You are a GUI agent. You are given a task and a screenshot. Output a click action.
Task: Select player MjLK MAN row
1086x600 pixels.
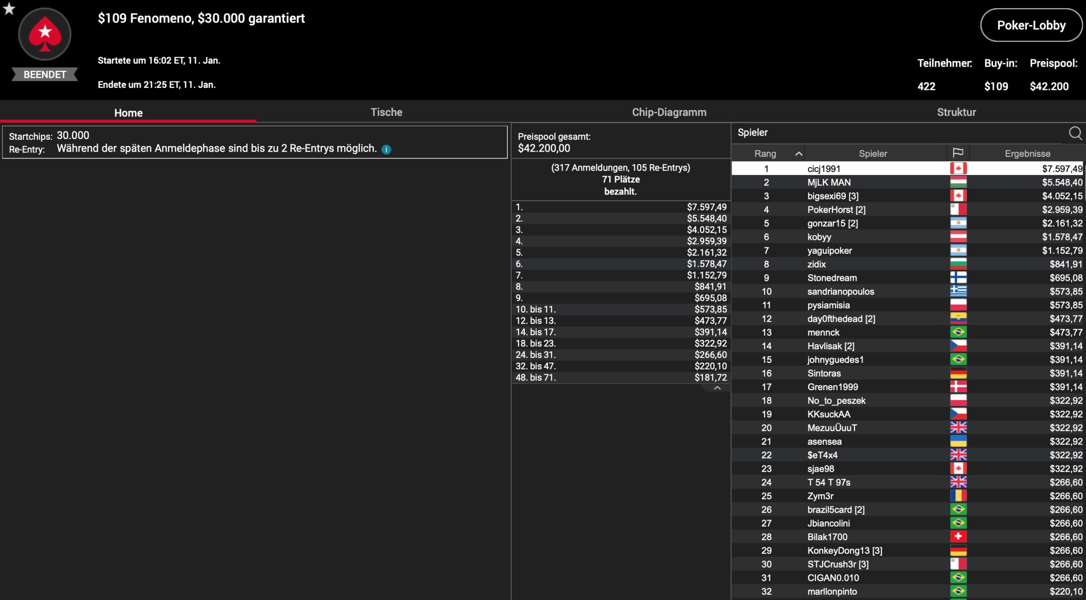(x=828, y=182)
